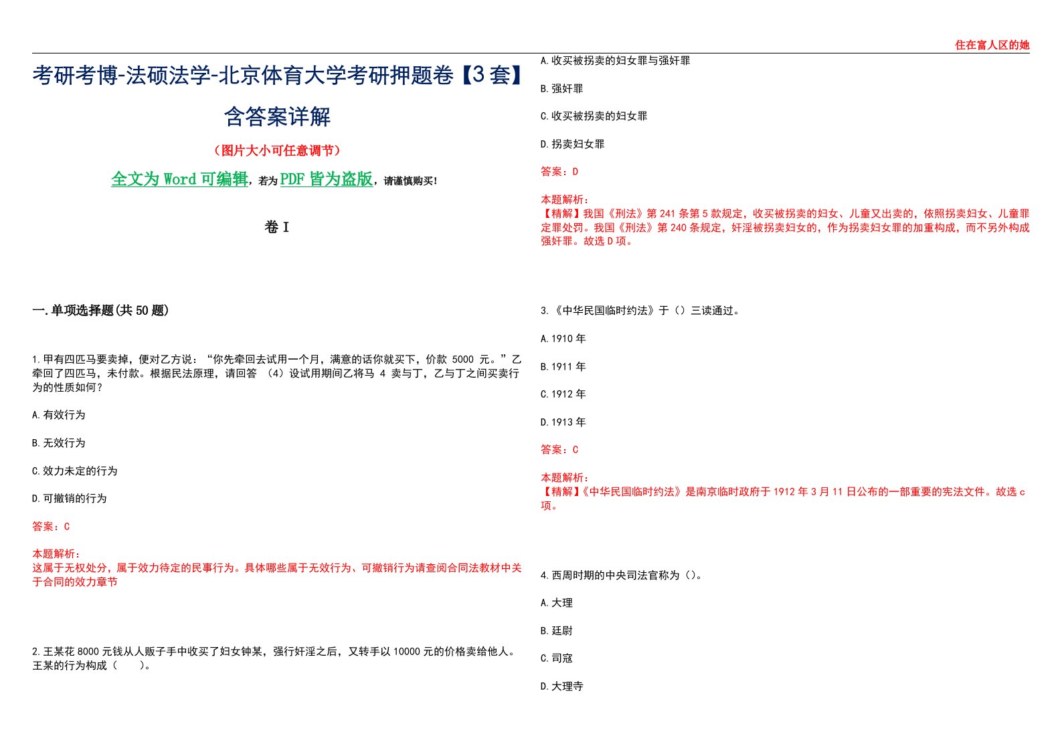Viewport: 1062px width, 750px height.
Task: Select option C.收买被拐卖的妇女罪
Action: [594, 116]
